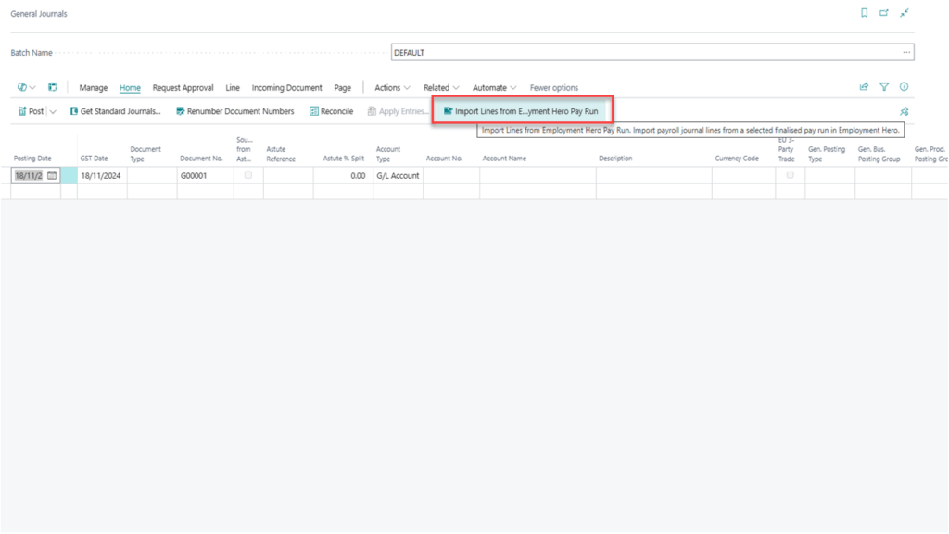Screen dimensions: 949x534
Task: Pin the action bar open
Action: (x=904, y=110)
